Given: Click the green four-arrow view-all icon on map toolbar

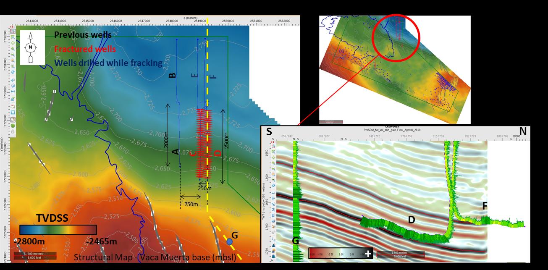Looking at the screenshot, I should pos(13,43).
